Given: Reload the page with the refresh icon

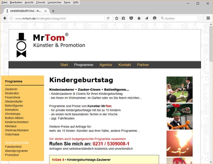Looking at the screenshot, I should point(108,18).
